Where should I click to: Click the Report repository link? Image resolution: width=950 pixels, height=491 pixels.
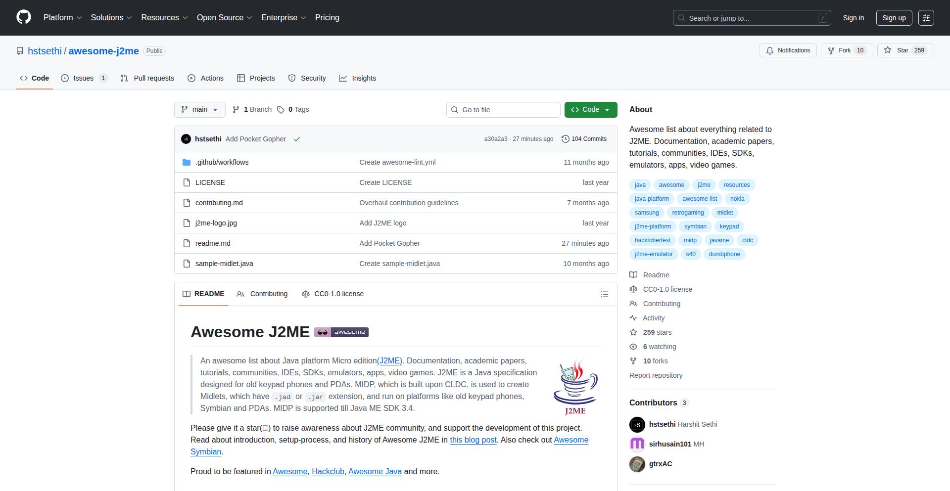point(656,375)
